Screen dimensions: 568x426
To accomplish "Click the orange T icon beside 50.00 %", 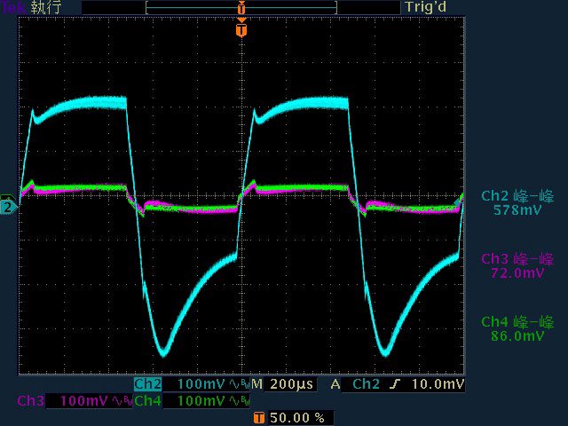I will [x=258, y=417].
